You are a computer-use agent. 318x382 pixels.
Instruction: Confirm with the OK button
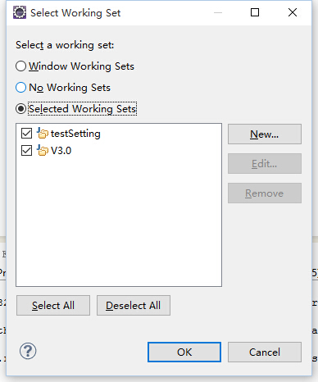[184, 352]
